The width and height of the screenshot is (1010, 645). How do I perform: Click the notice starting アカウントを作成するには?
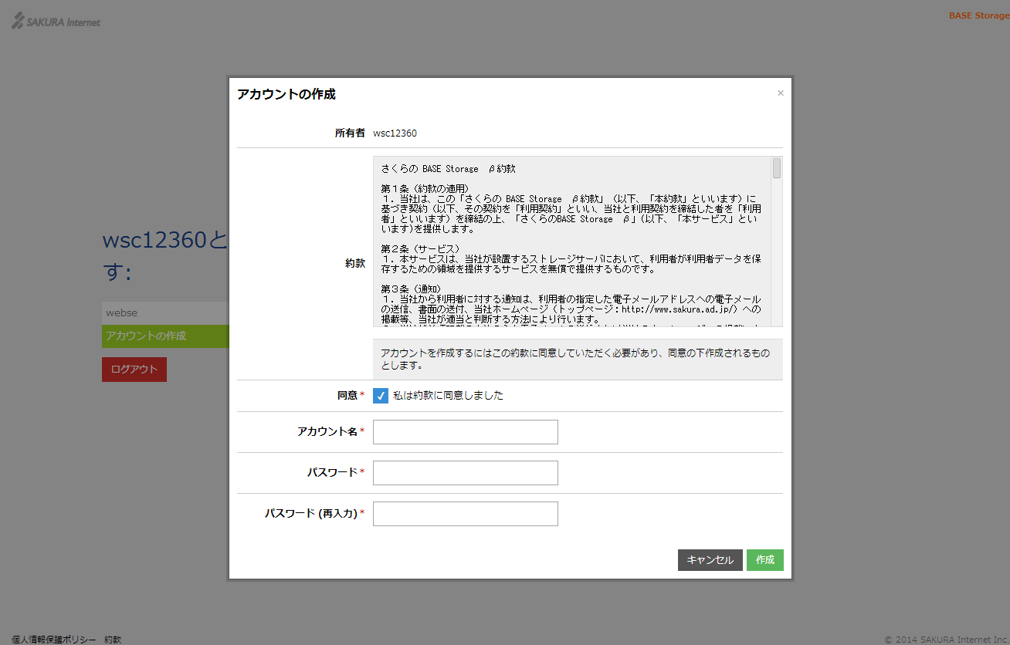578,360
